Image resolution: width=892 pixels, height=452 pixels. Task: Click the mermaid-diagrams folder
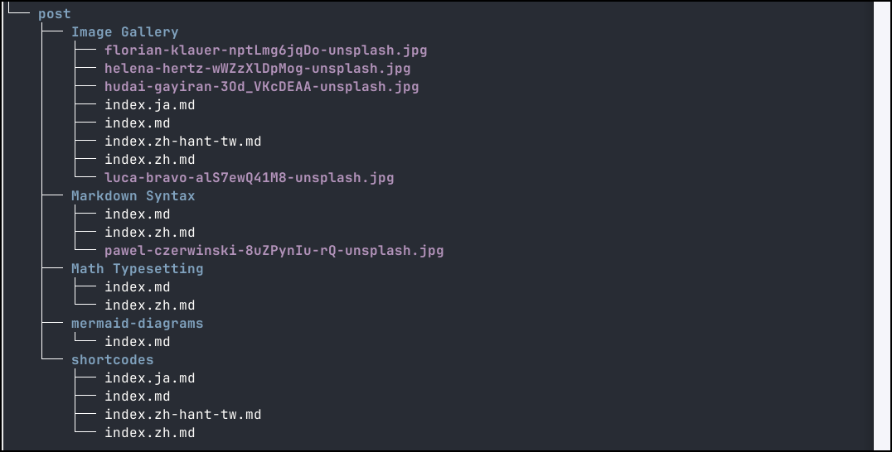tap(137, 324)
